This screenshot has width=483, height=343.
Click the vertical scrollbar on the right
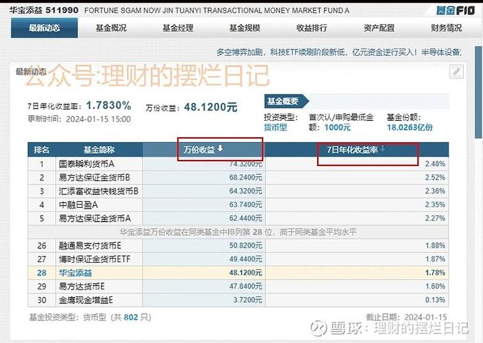(x=478, y=93)
